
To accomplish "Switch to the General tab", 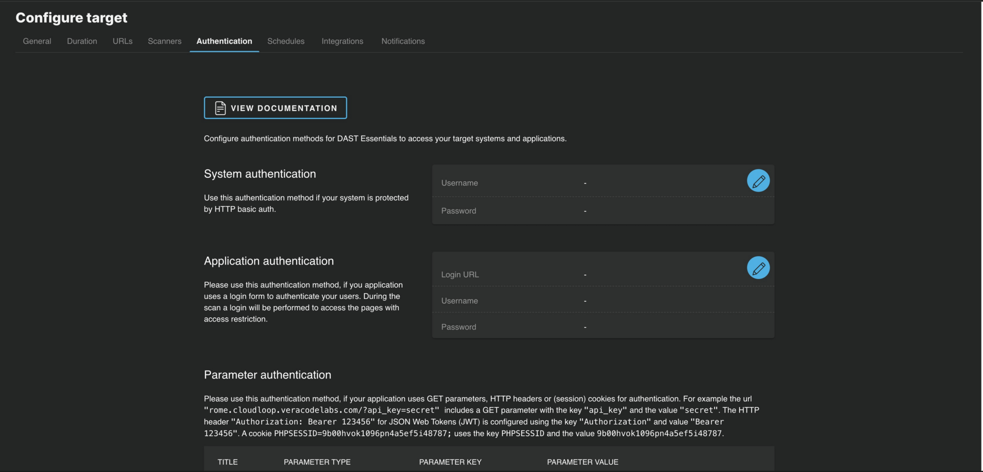I will click(x=36, y=41).
